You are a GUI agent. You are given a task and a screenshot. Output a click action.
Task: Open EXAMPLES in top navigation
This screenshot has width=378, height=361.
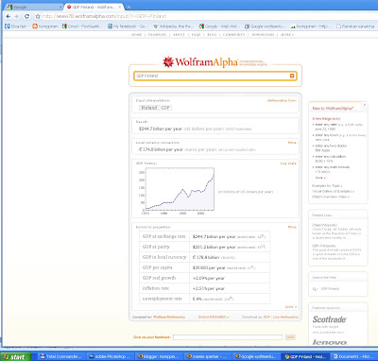[157, 35]
